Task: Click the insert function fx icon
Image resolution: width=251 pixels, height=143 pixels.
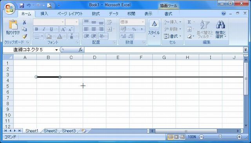Action: click(x=80, y=50)
